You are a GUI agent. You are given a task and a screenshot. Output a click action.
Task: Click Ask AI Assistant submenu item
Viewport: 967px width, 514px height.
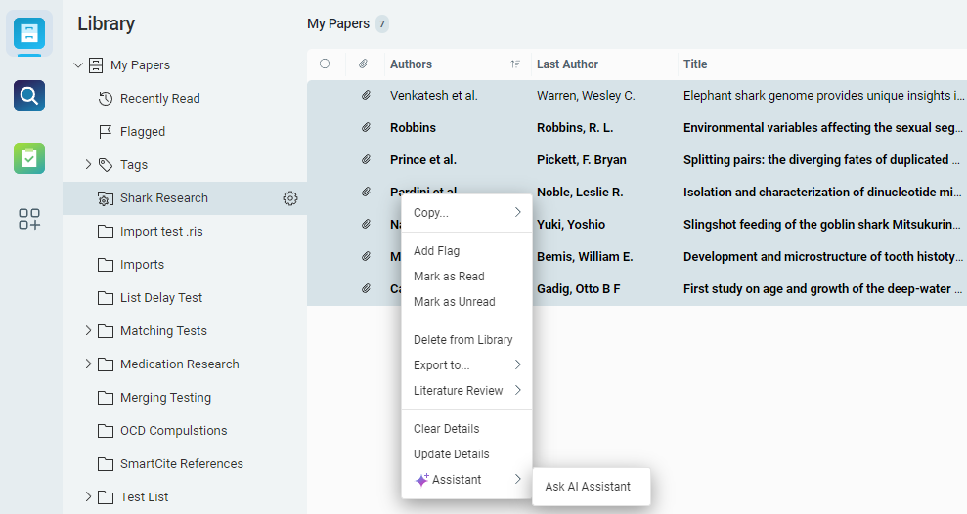click(x=588, y=487)
